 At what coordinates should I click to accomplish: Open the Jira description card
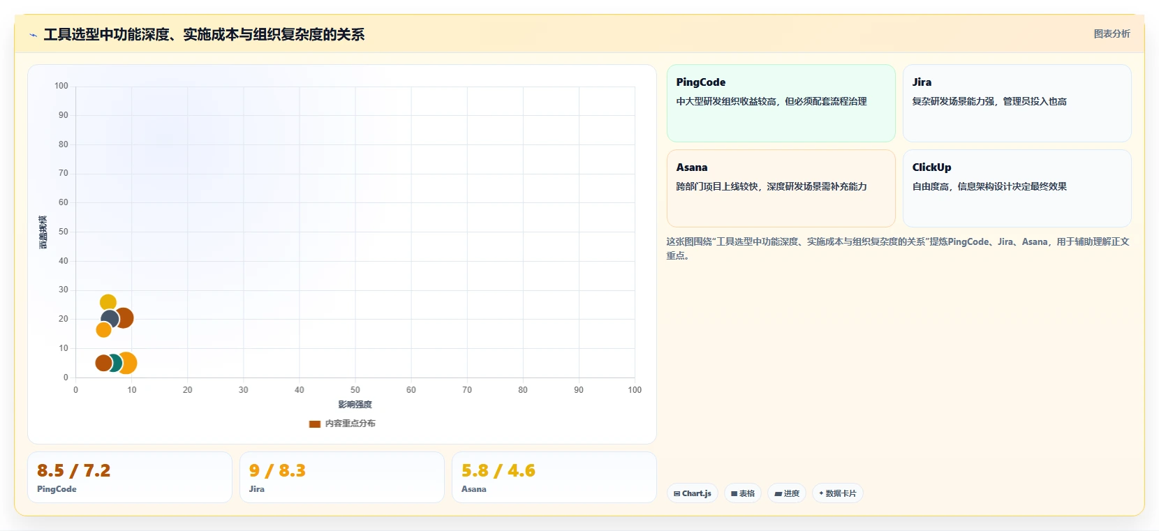click(x=1017, y=103)
